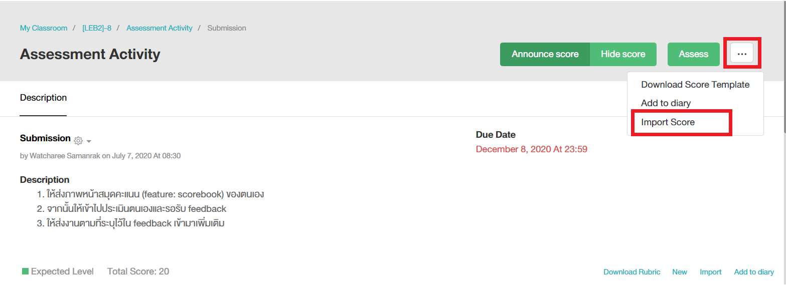786x290 pixels.
Task: Click the New rubric link
Action: tap(679, 272)
